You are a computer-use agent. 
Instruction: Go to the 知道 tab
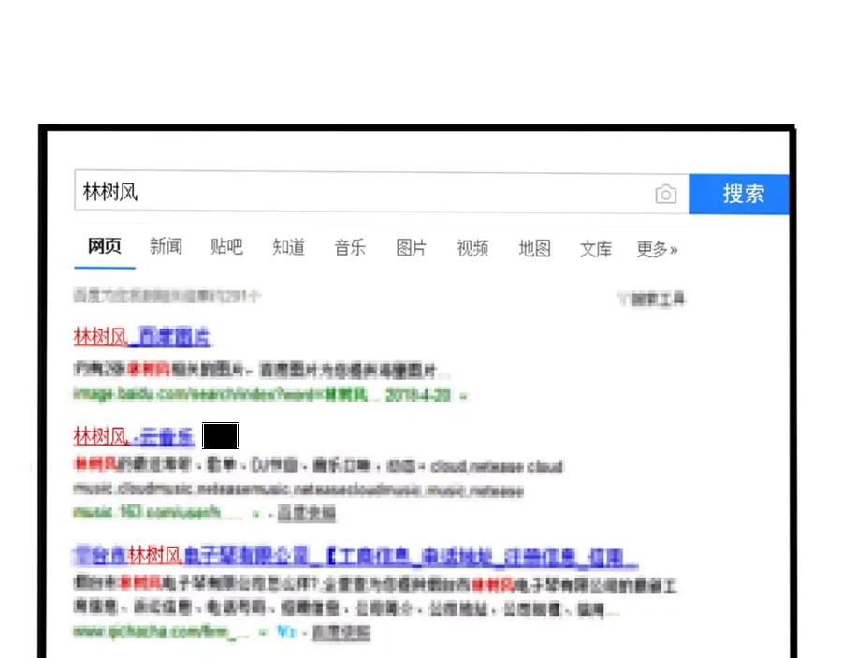288,247
